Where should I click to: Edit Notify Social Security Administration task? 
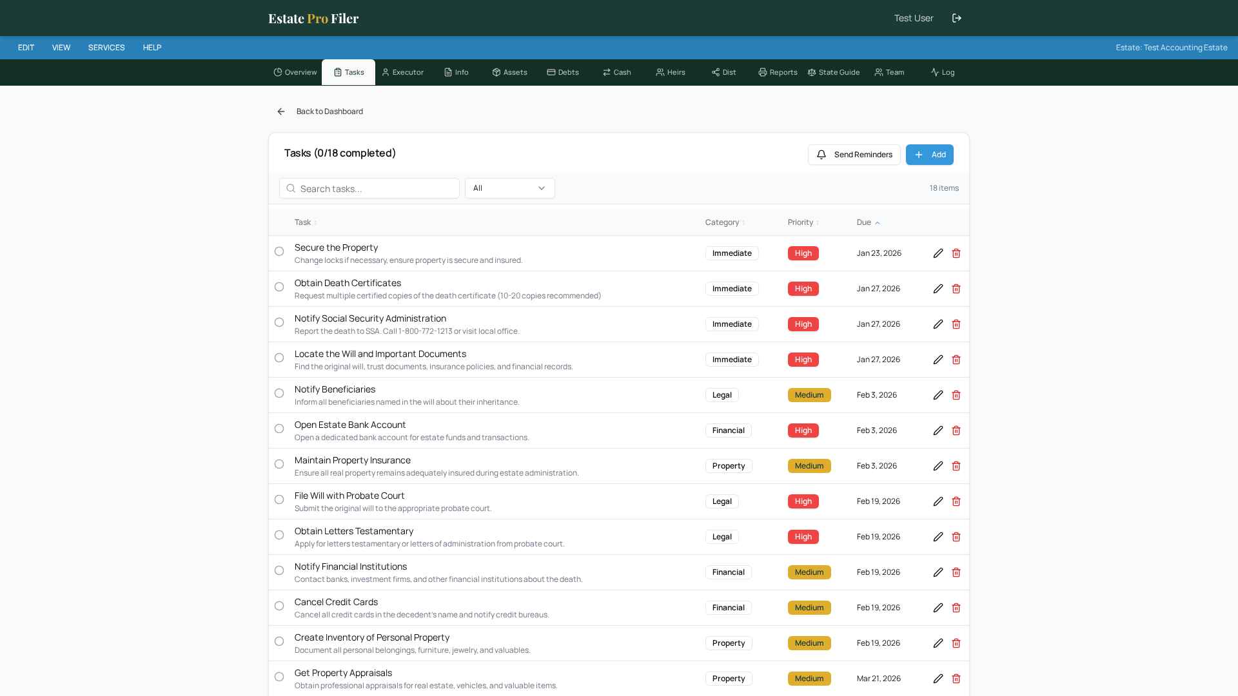click(x=938, y=324)
